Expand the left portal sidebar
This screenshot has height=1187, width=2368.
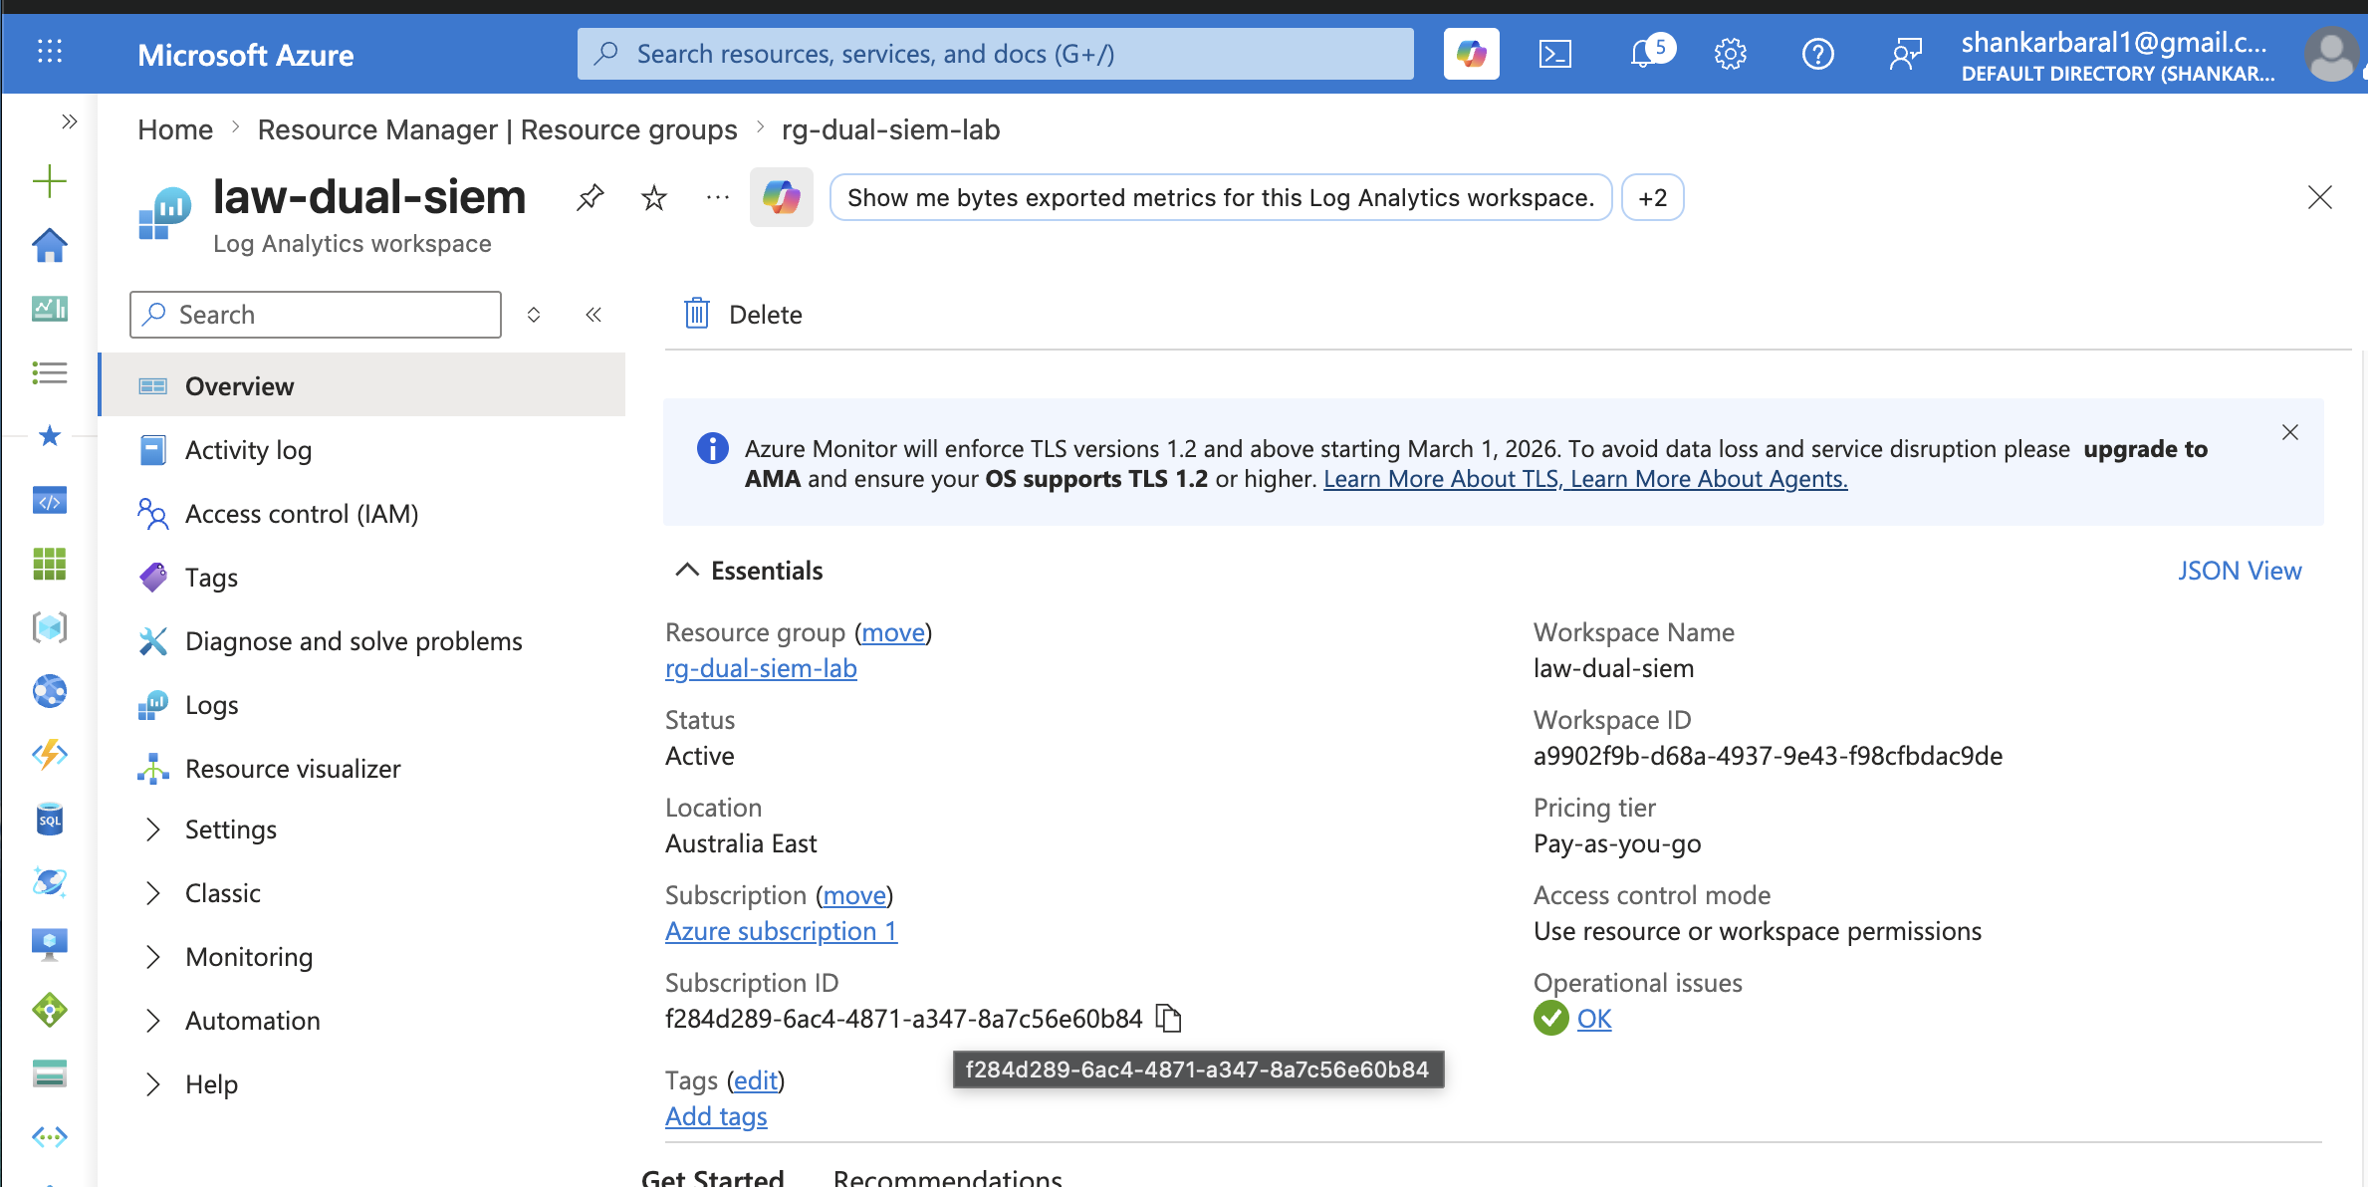pos(69,121)
